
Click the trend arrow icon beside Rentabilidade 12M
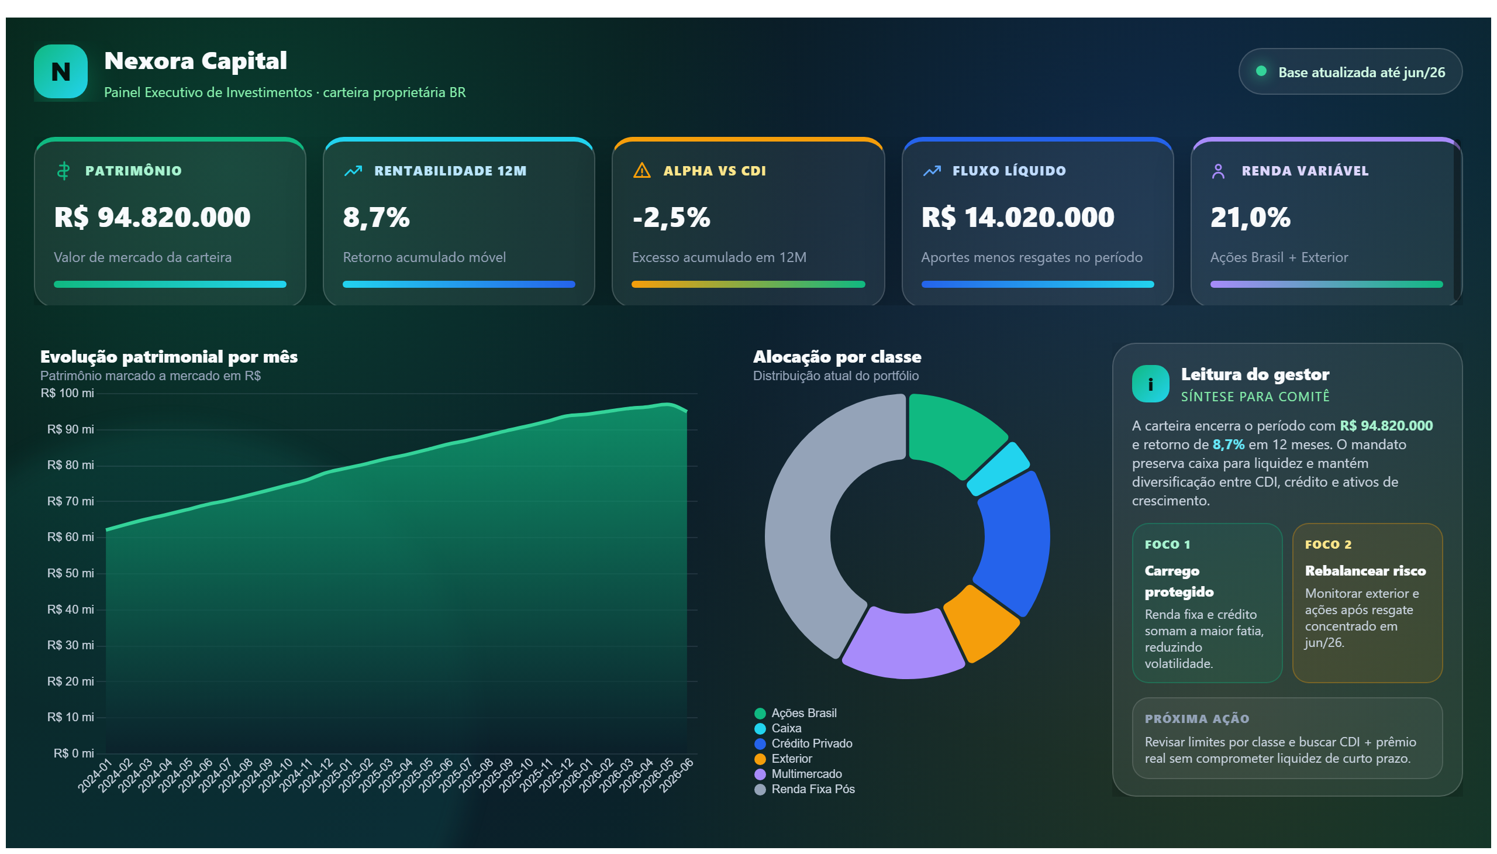[x=353, y=171]
